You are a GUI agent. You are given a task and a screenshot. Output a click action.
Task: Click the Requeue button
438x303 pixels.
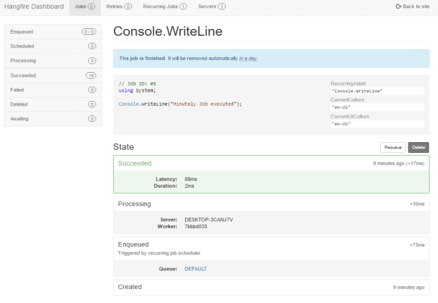coord(392,147)
